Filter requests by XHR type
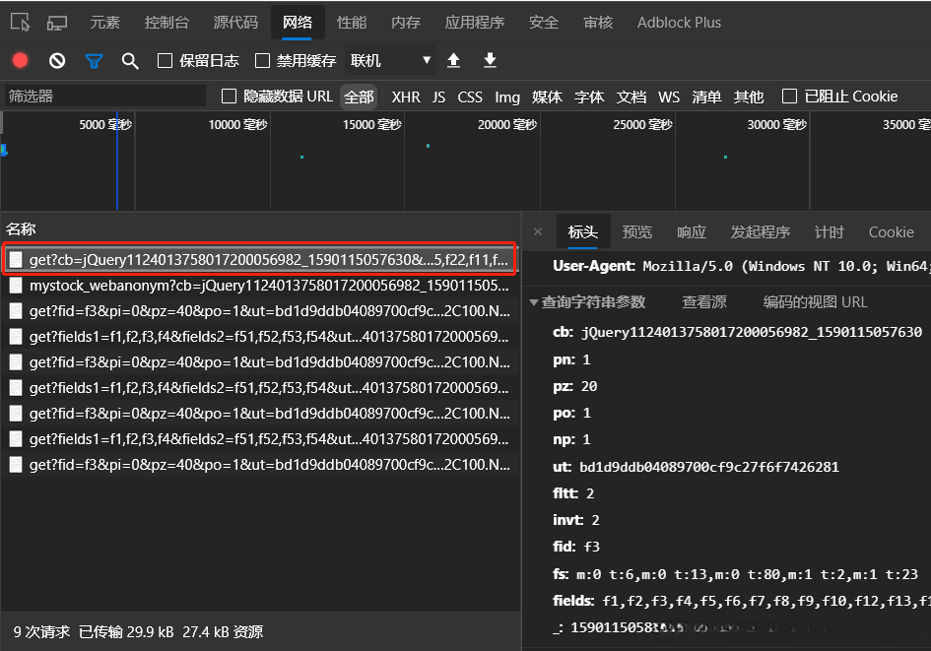The width and height of the screenshot is (931, 651). coord(405,97)
